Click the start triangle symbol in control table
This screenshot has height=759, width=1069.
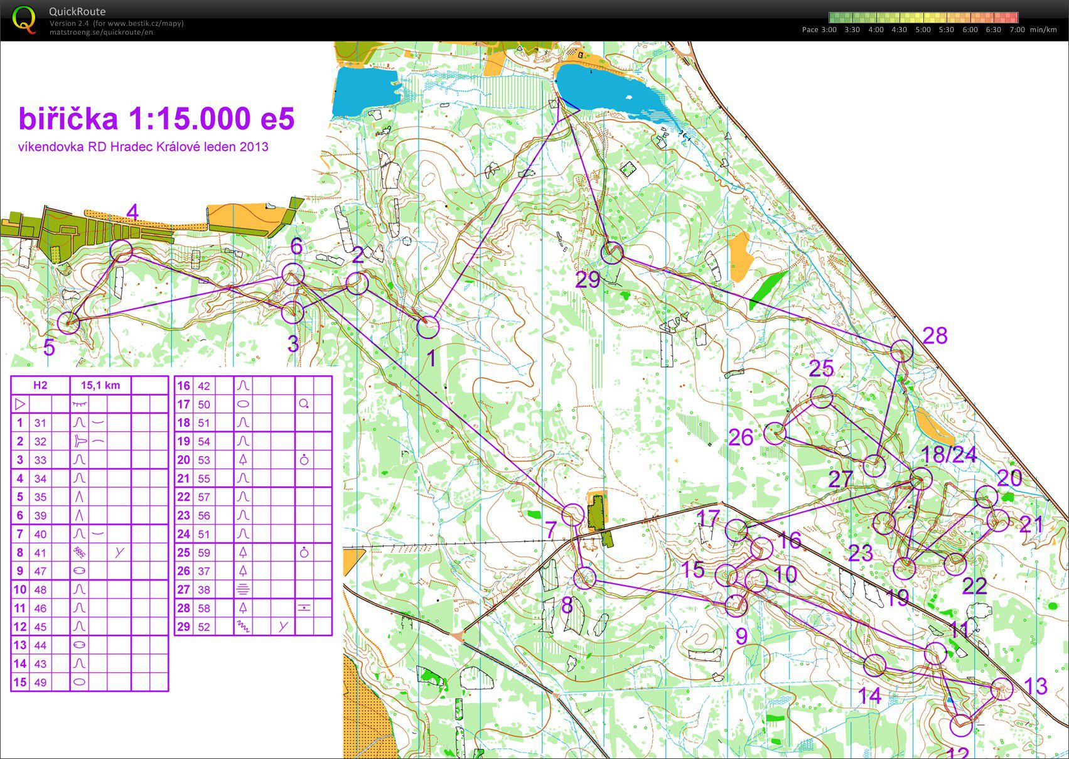20,404
